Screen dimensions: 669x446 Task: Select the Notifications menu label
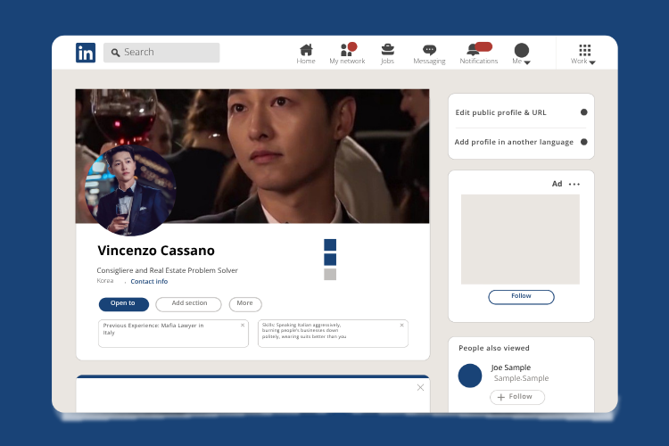pyautogui.click(x=479, y=61)
